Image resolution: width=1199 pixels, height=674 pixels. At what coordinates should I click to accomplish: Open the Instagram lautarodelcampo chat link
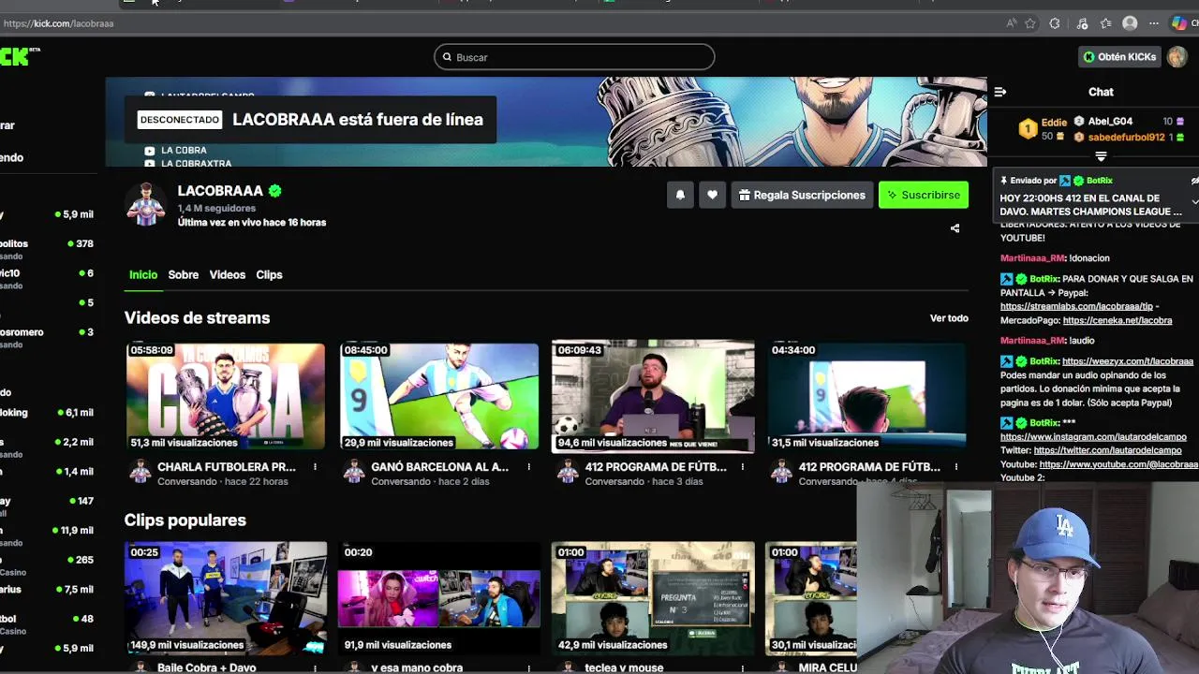1093,437
